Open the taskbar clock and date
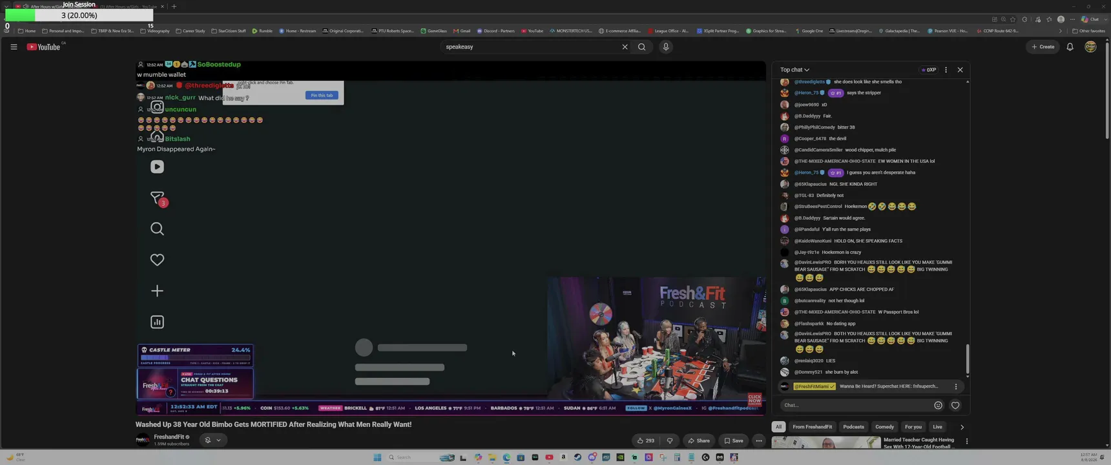This screenshot has height=465, width=1111. pyautogui.click(x=1088, y=457)
